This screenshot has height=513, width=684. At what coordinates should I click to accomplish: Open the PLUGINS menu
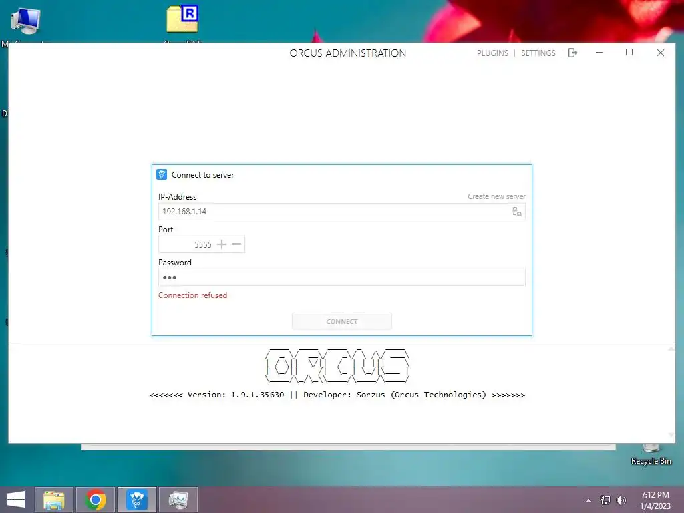point(492,53)
